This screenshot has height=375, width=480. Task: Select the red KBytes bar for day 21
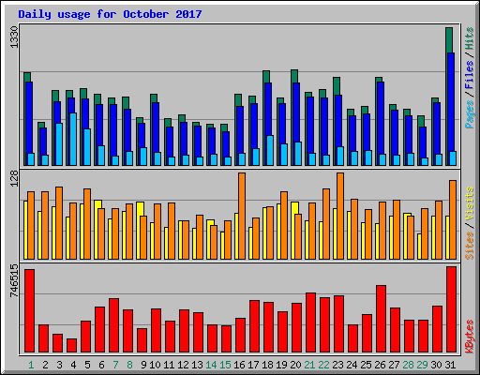(310, 322)
